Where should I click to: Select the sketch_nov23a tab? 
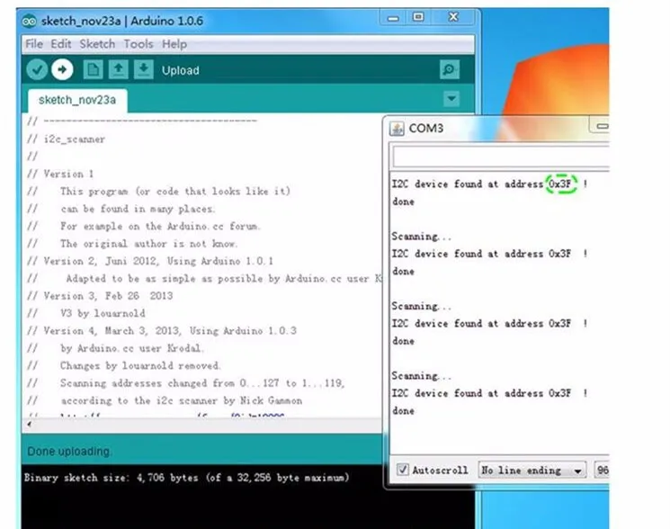tap(77, 100)
